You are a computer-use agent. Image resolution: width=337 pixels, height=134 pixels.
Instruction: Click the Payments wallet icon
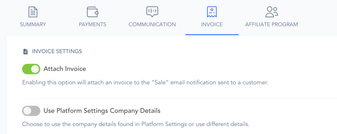[x=92, y=12]
